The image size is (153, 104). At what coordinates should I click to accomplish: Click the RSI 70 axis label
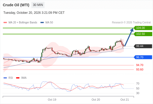(138, 83)
